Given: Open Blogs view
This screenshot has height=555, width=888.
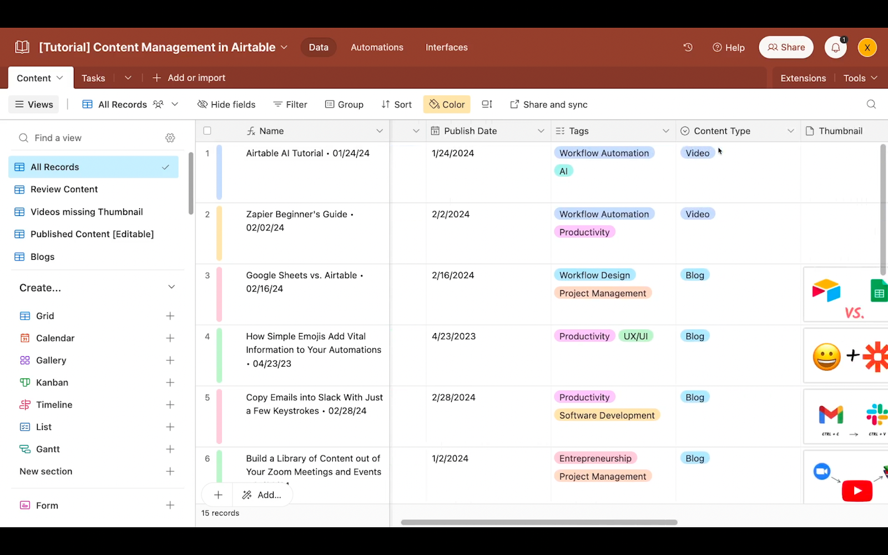Looking at the screenshot, I should 94,257.
